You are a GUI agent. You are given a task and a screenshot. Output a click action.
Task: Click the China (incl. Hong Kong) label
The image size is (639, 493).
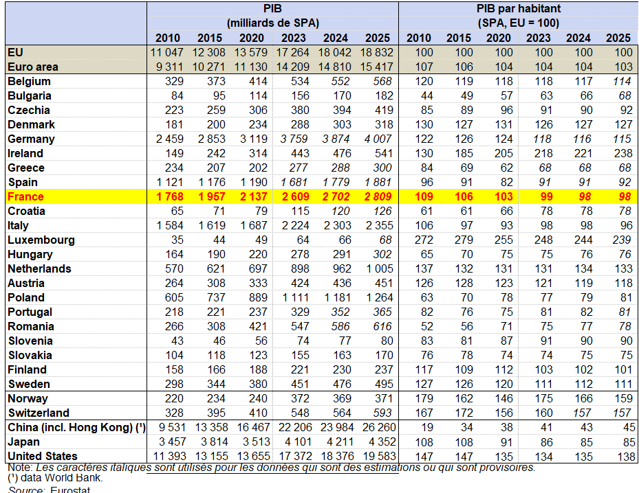pos(76,428)
